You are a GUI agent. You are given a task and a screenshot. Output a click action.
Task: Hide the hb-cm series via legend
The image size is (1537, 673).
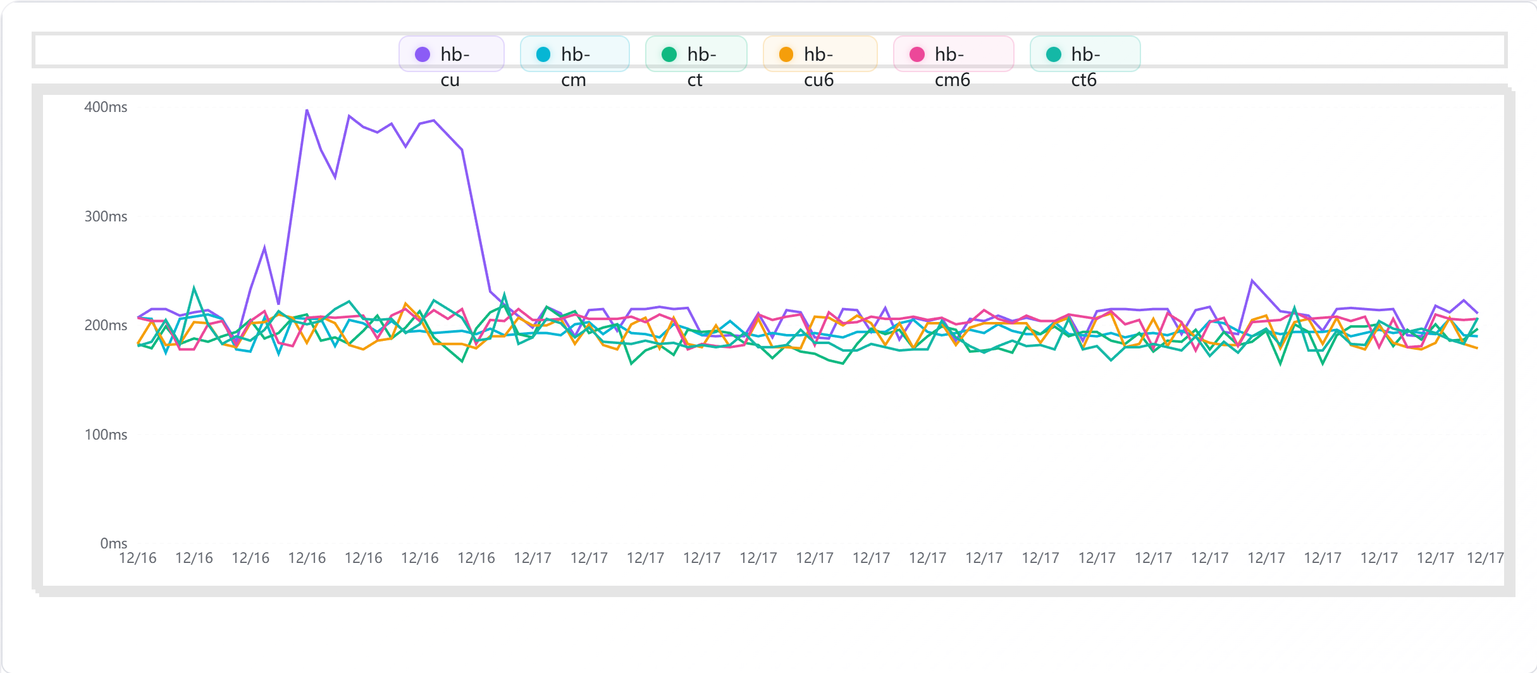click(574, 54)
